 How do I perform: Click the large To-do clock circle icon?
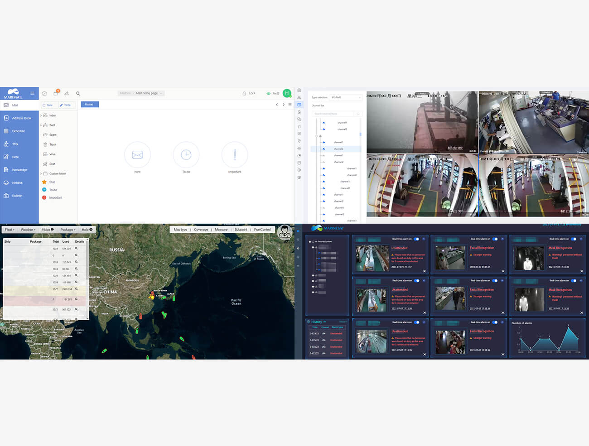(186, 155)
